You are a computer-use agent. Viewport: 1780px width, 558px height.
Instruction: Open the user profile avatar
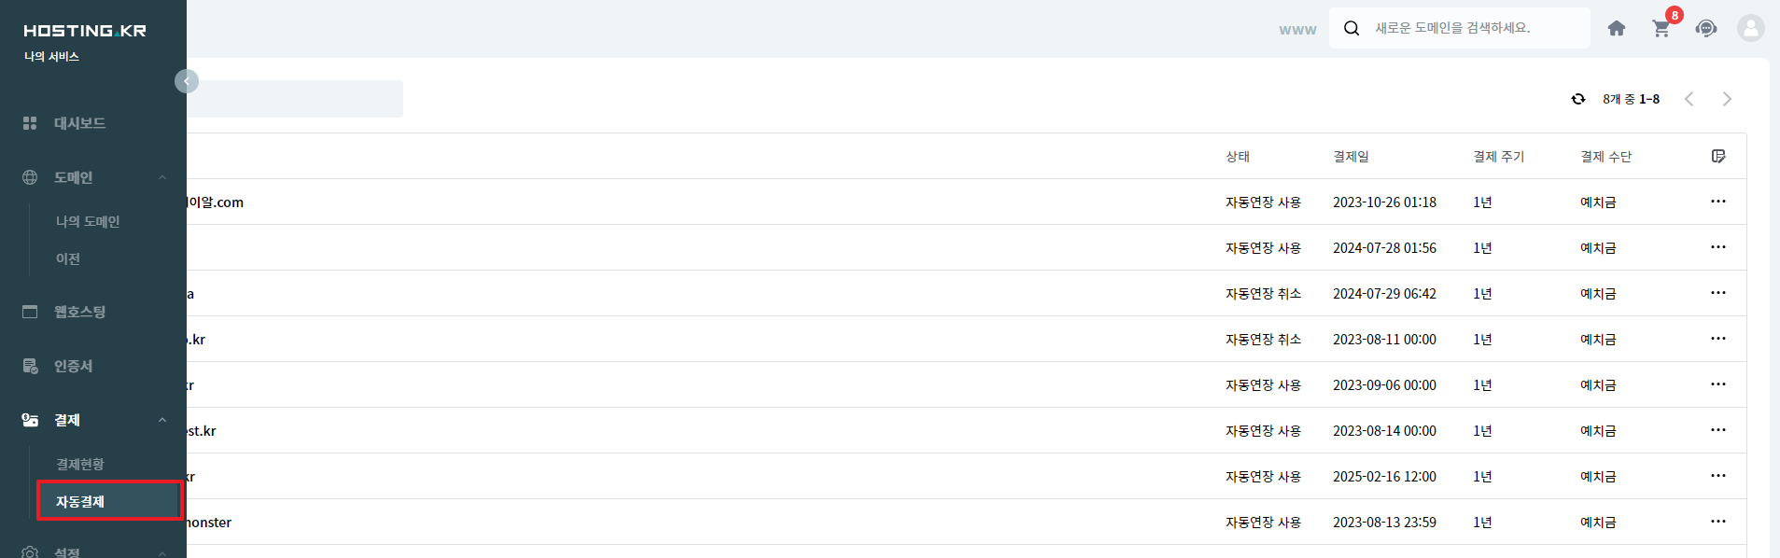pyautogui.click(x=1750, y=28)
